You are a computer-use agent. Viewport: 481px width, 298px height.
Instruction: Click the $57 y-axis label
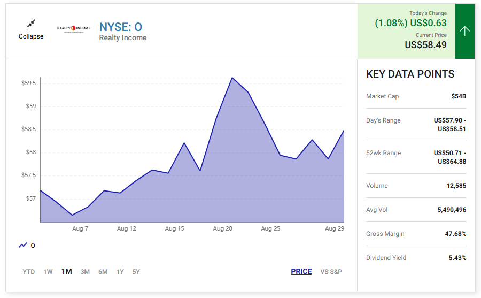(x=30, y=198)
